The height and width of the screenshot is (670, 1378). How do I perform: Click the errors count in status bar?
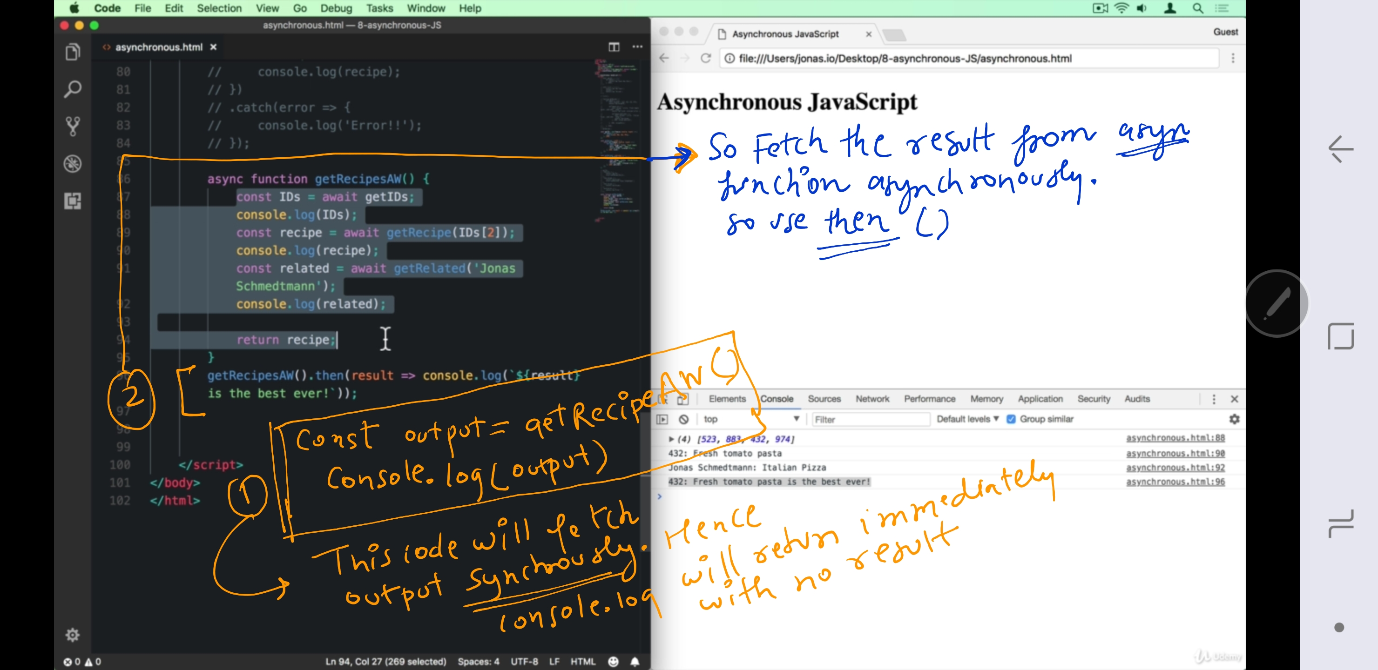pyautogui.click(x=72, y=662)
